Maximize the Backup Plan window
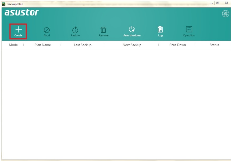 [x=218, y=3]
